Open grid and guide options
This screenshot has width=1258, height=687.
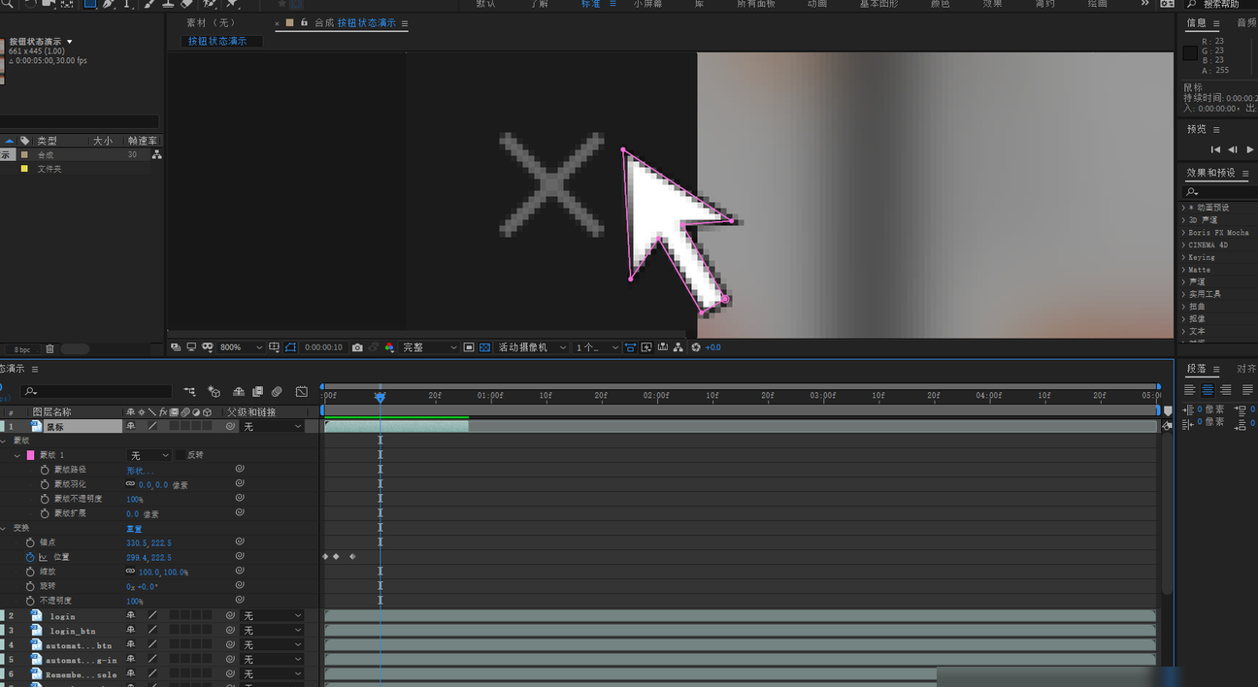coord(275,347)
